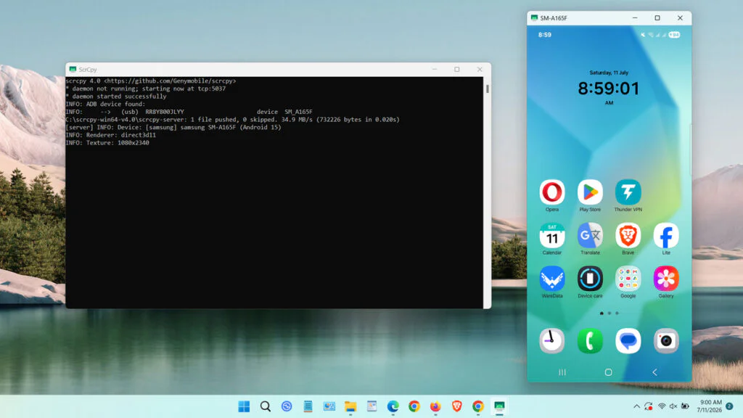Open the green Phone dialer app

point(590,341)
